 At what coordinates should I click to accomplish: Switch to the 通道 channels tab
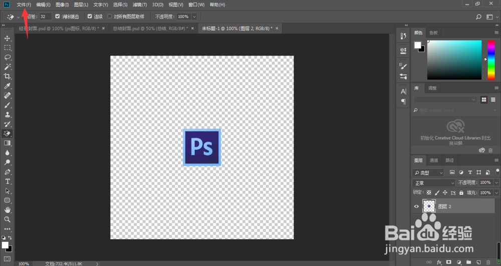click(x=433, y=160)
